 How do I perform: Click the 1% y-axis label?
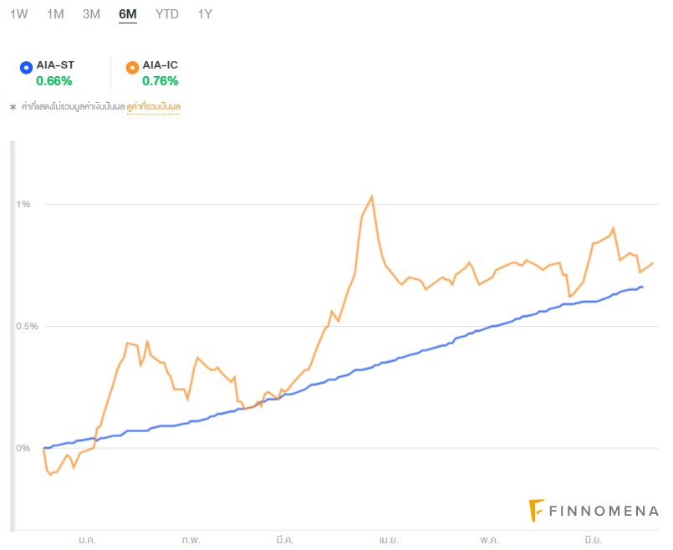pos(23,204)
